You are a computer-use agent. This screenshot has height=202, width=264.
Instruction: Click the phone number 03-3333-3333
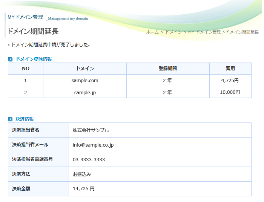(x=89, y=159)
